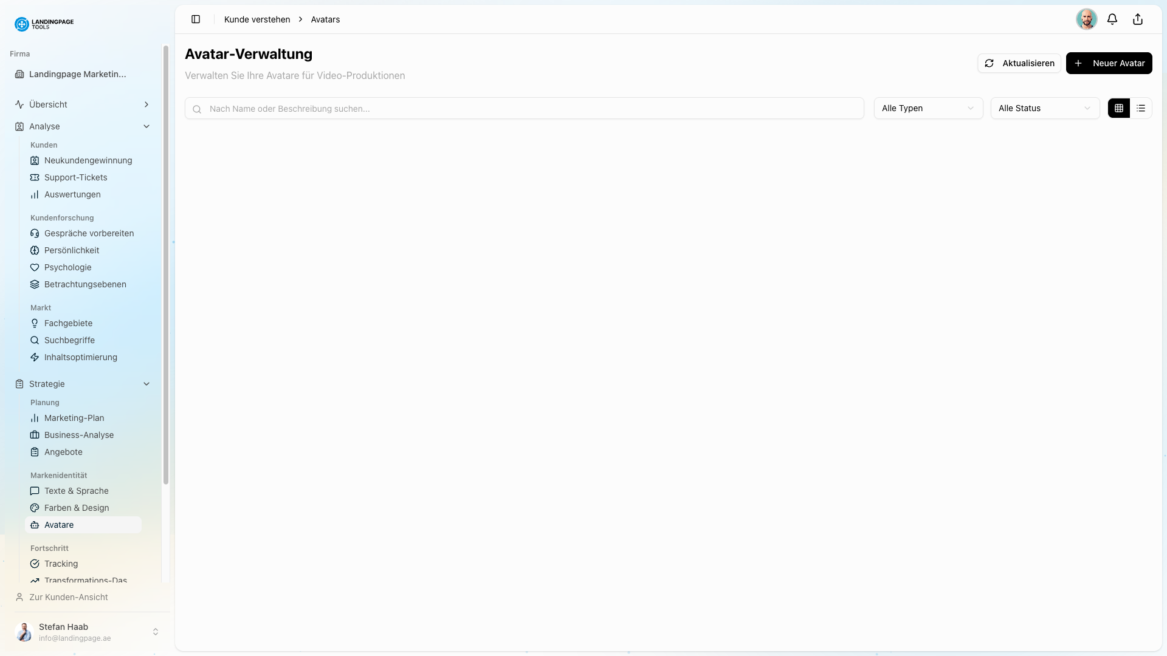Viewport: 1167px width, 656px height.
Task: Expand the Übersicht section chevron
Action: 146,104
